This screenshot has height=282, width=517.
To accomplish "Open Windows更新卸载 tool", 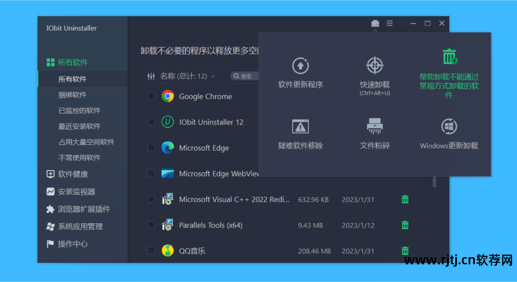I will [449, 134].
